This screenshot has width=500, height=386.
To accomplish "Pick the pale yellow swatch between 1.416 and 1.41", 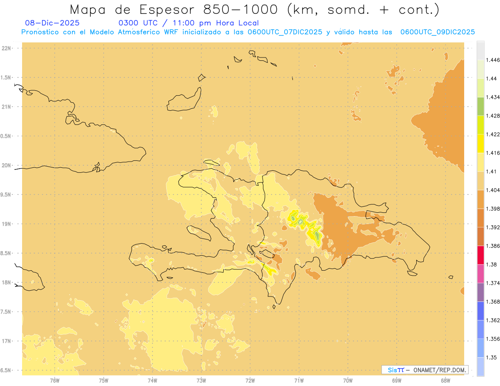I will 480,162.
